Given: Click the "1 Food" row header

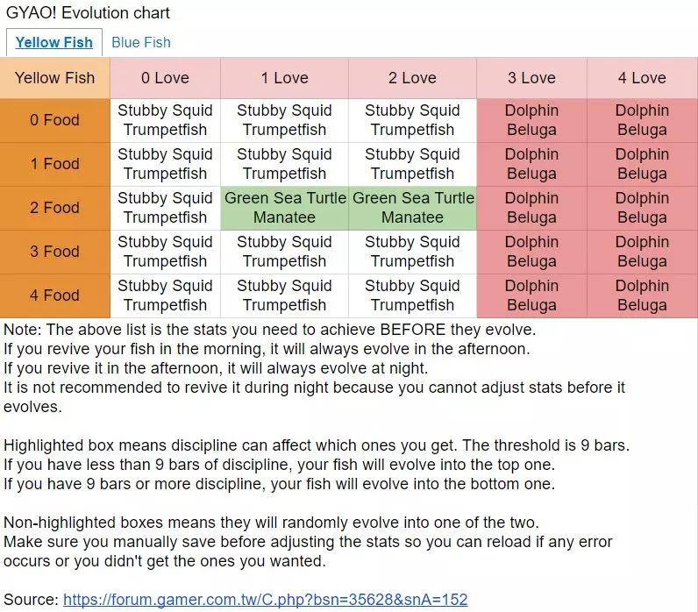Looking at the screenshot, I should pos(54,164).
